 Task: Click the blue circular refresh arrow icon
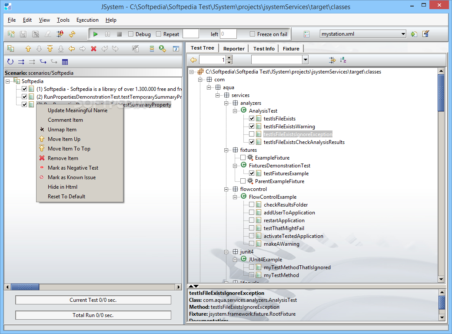[x=10, y=61]
